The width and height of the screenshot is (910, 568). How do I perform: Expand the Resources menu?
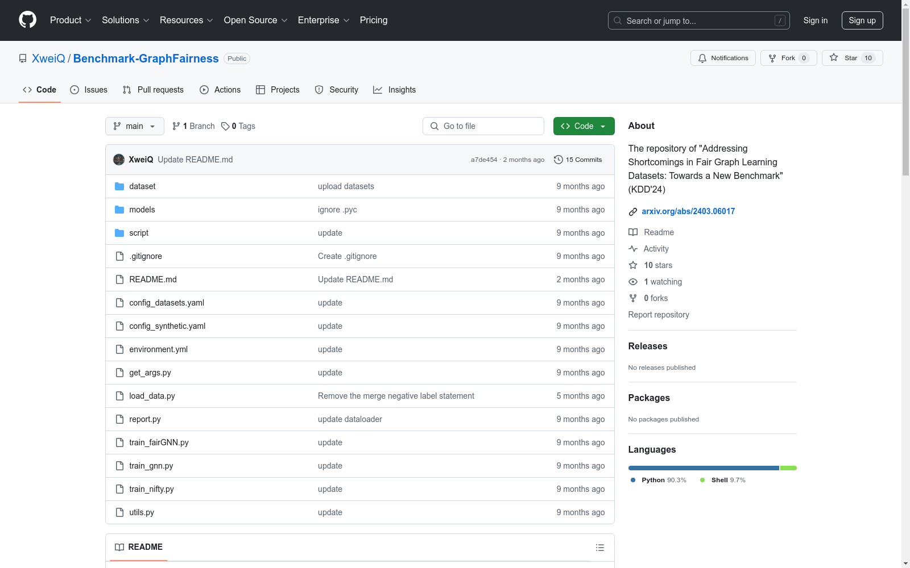187,20
